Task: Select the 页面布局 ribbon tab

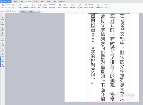Action: (29, 2)
